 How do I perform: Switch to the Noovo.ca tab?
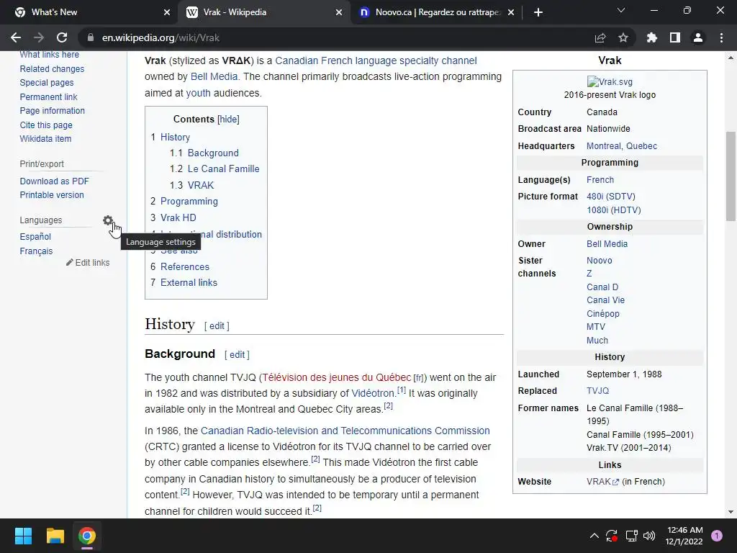(x=437, y=12)
